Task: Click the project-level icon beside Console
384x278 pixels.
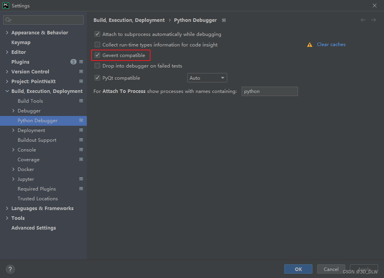Action: coord(81,150)
